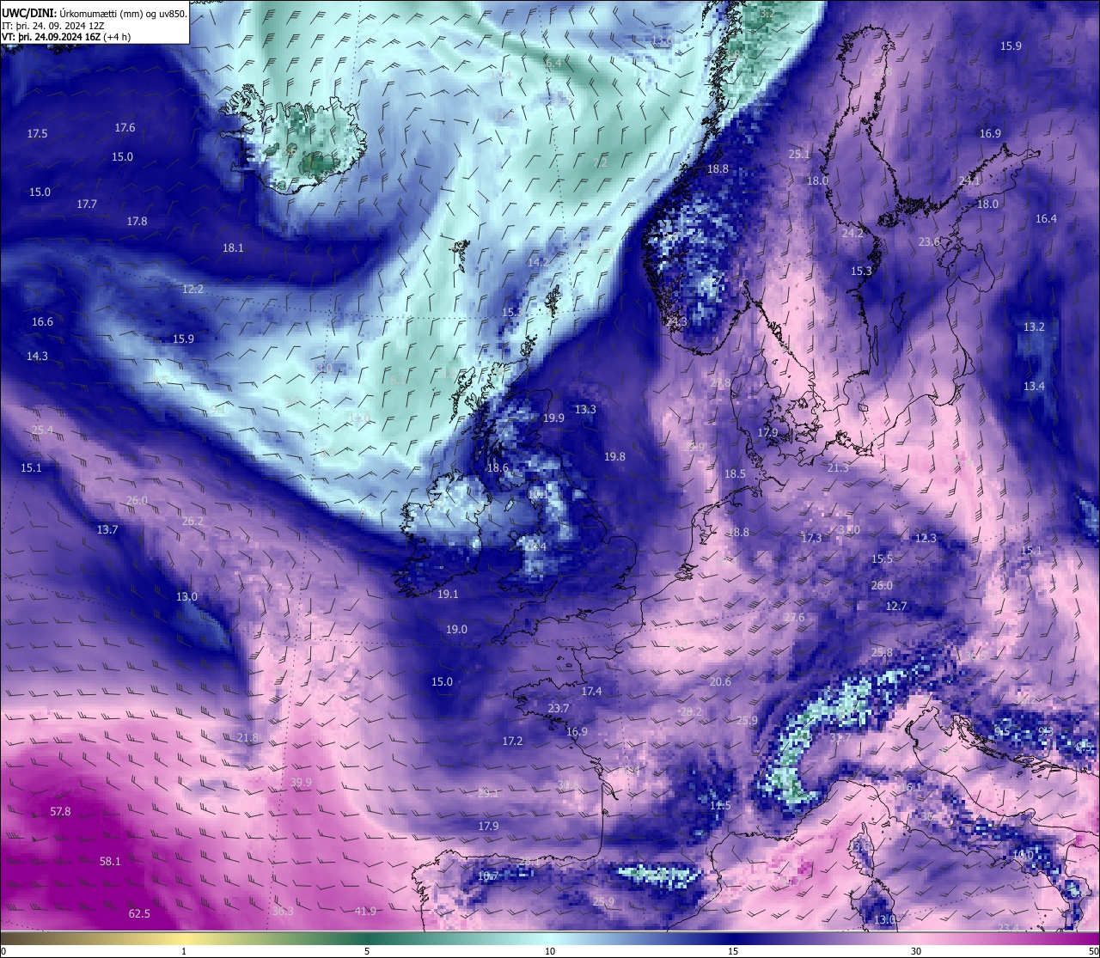Screen dimensions: 1100x958
Task: Click the 20.6 value label
Action: pos(720,682)
